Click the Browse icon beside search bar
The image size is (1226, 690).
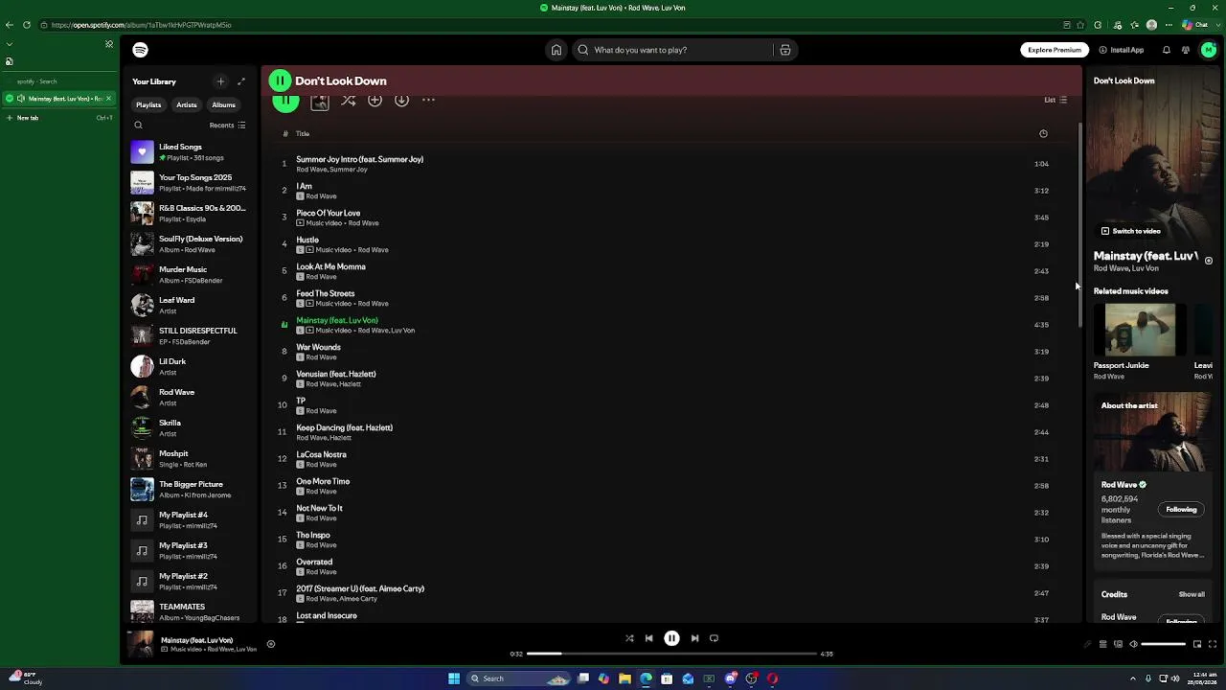click(784, 50)
